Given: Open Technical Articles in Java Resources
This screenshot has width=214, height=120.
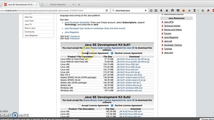Looking at the screenshot, I should (172, 26).
